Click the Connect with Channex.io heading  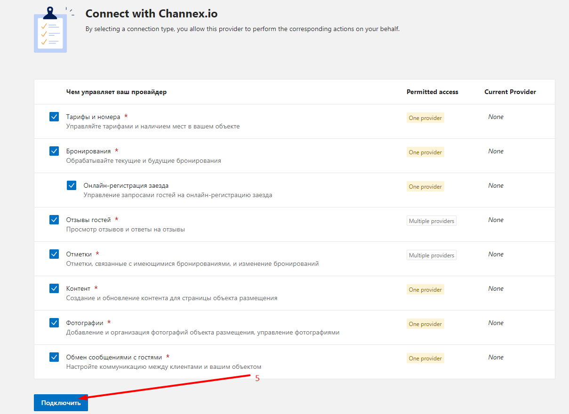[152, 13]
